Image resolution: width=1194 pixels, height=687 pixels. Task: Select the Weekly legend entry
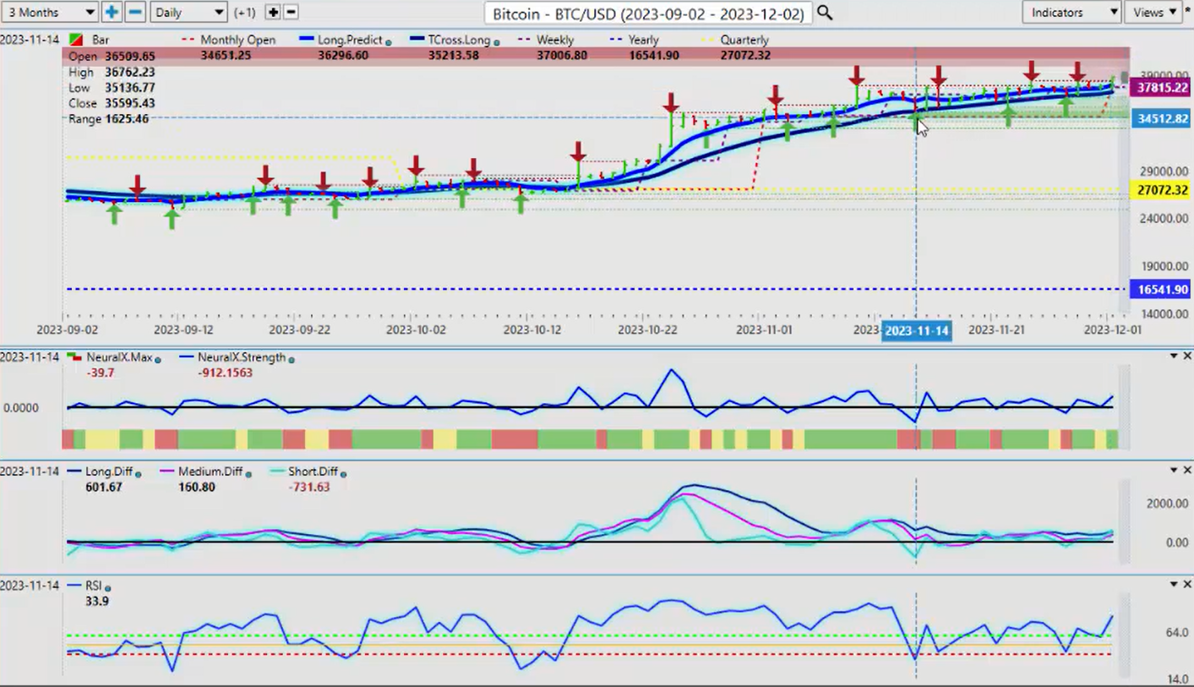[x=554, y=40]
